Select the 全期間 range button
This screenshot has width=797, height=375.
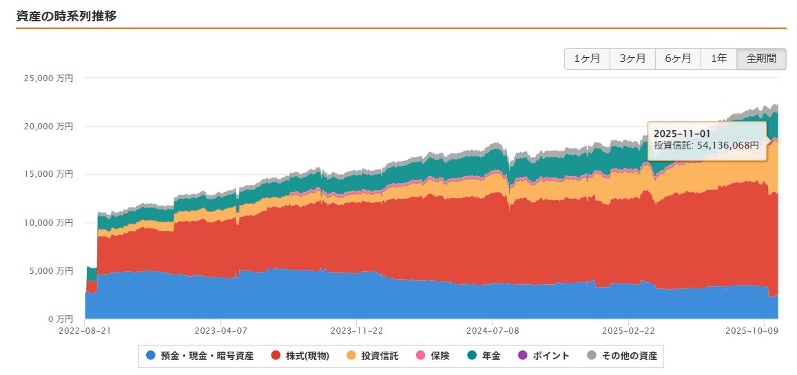[761, 59]
